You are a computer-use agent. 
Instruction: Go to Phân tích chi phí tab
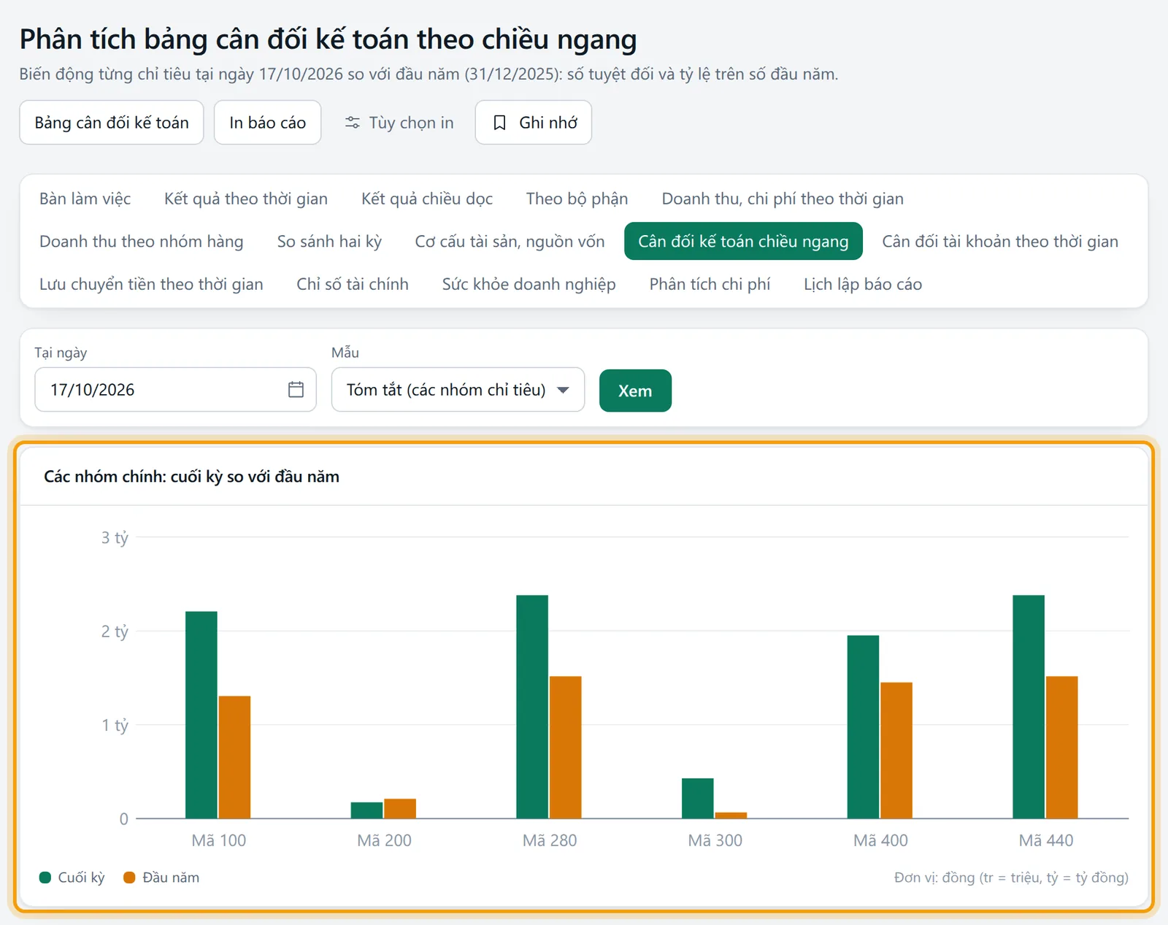click(x=710, y=284)
